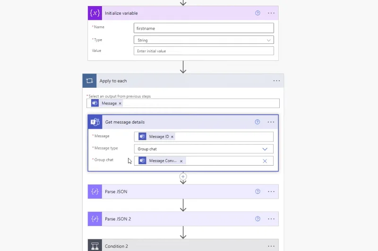Open the Type dropdown showing String
Image resolution: width=378 pixels, height=251 pixels.
coord(204,40)
